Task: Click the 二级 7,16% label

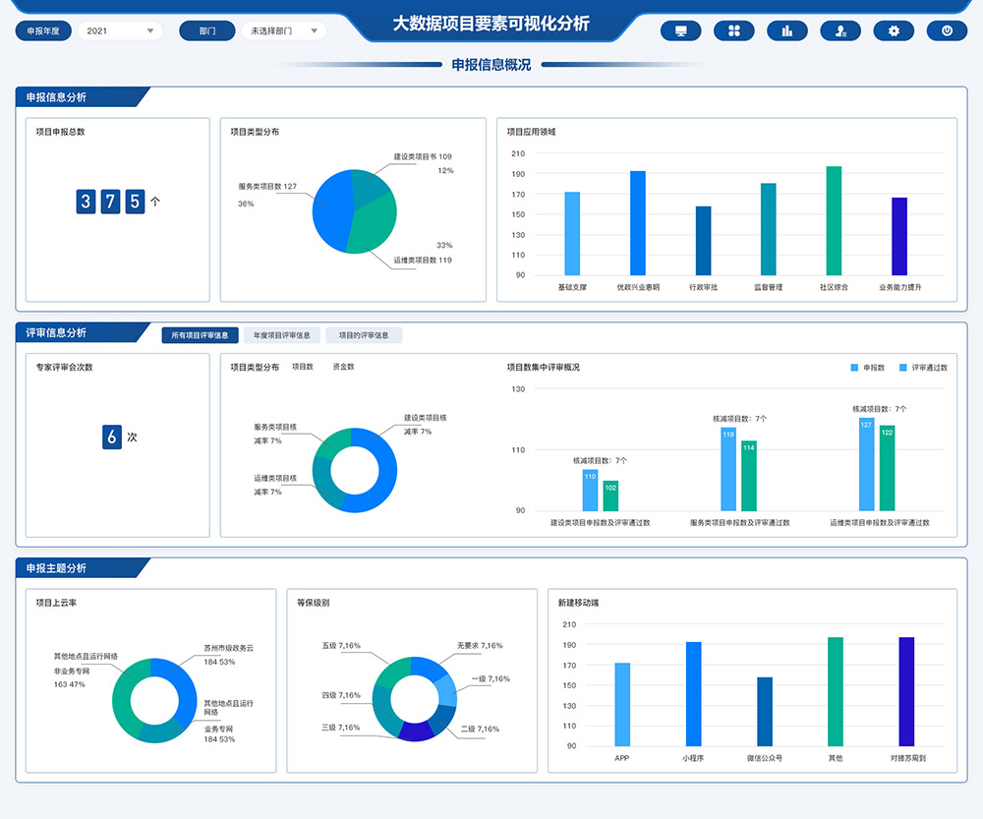Action: 481,729
